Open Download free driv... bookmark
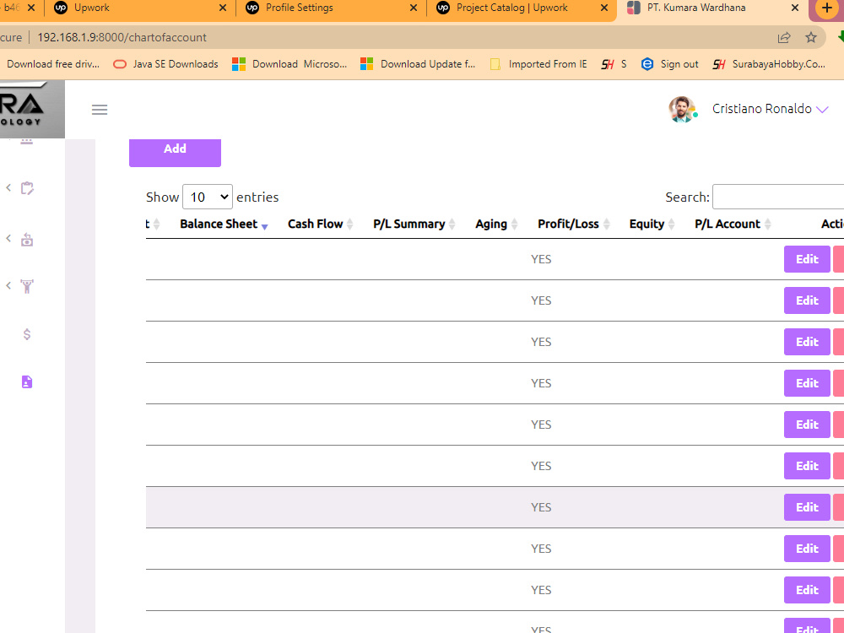 [x=52, y=64]
